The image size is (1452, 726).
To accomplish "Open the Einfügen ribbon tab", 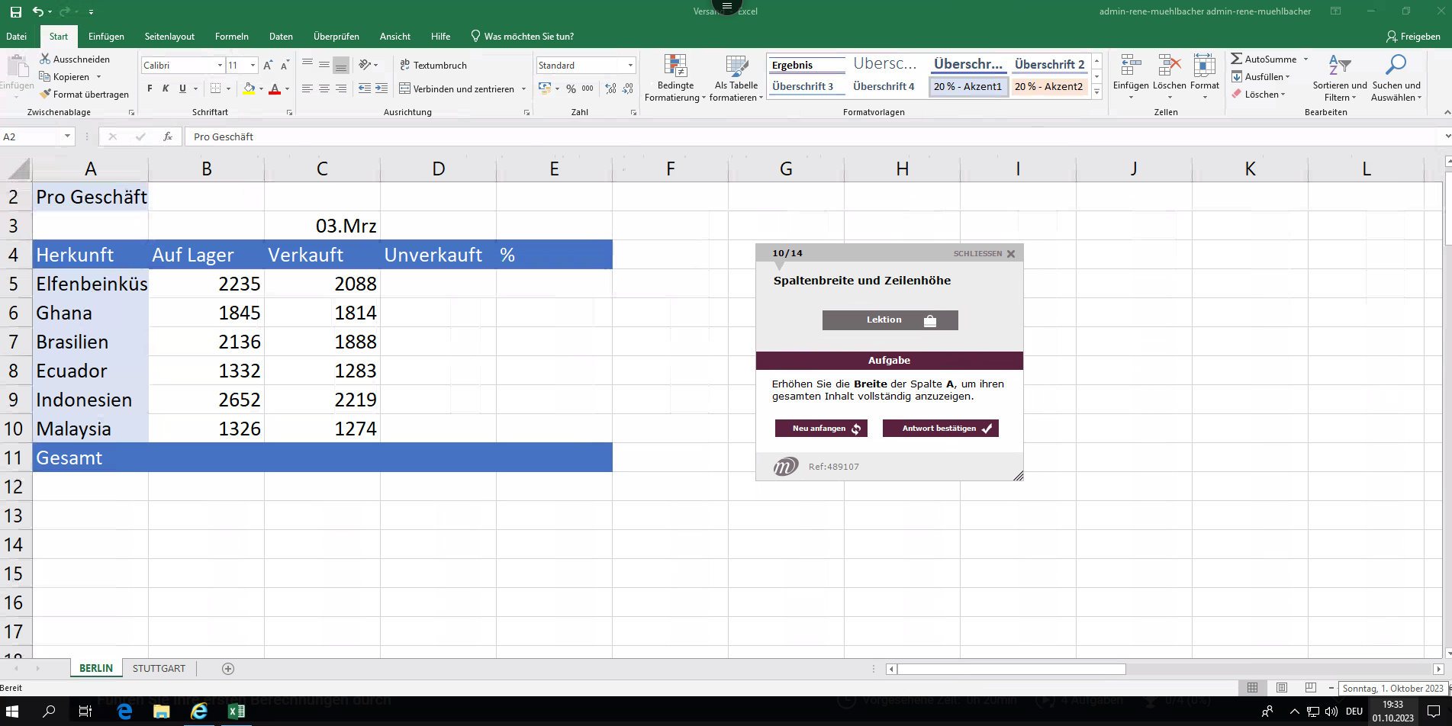I will (x=106, y=36).
